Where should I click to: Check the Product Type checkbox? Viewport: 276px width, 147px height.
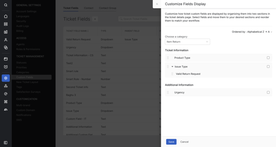(x=268, y=58)
